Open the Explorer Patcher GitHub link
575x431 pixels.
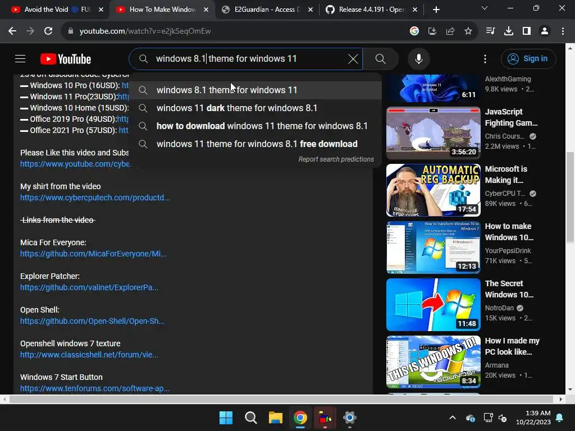tap(89, 287)
